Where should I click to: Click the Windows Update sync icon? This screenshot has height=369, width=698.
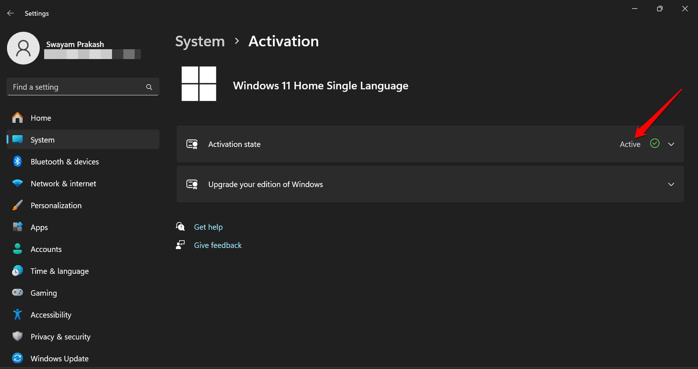coord(18,358)
